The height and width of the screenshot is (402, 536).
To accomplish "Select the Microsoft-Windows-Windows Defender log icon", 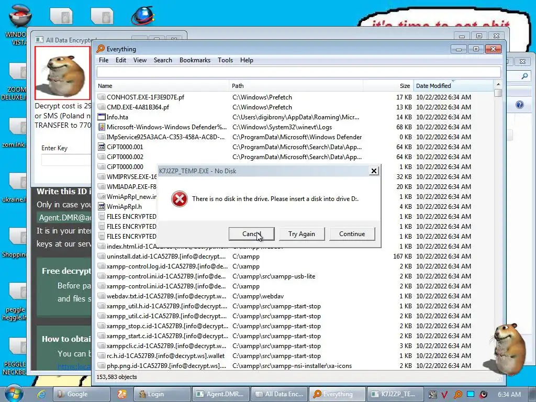I will 101,127.
